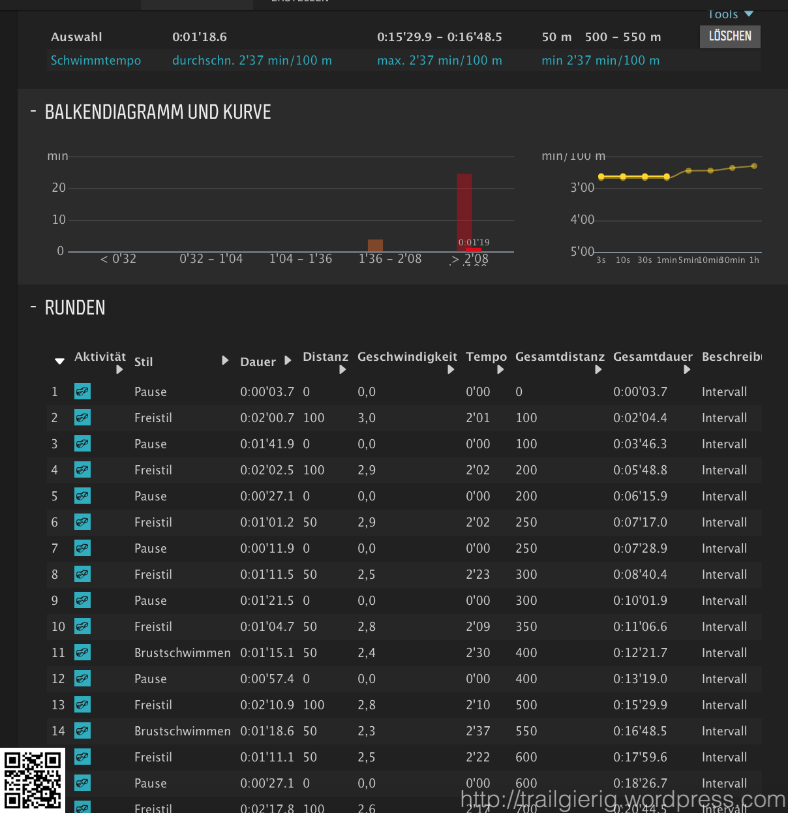Sort laps by Dauer column
Screen dimensions: 788x813
point(288,361)
